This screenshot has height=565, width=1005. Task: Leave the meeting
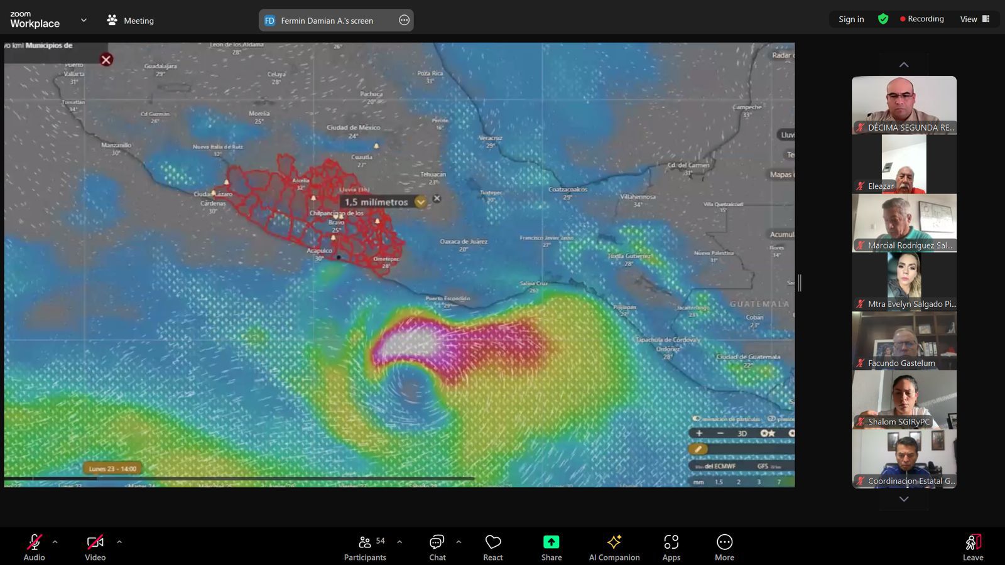pyautogui.click(x=972, y=547)
